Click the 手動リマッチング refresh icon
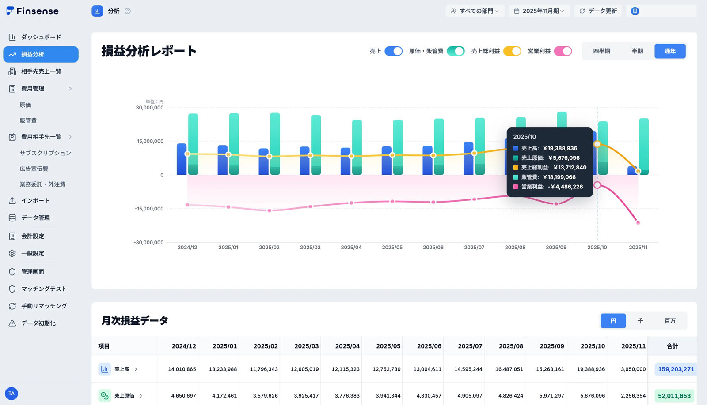 pos(12,306)
